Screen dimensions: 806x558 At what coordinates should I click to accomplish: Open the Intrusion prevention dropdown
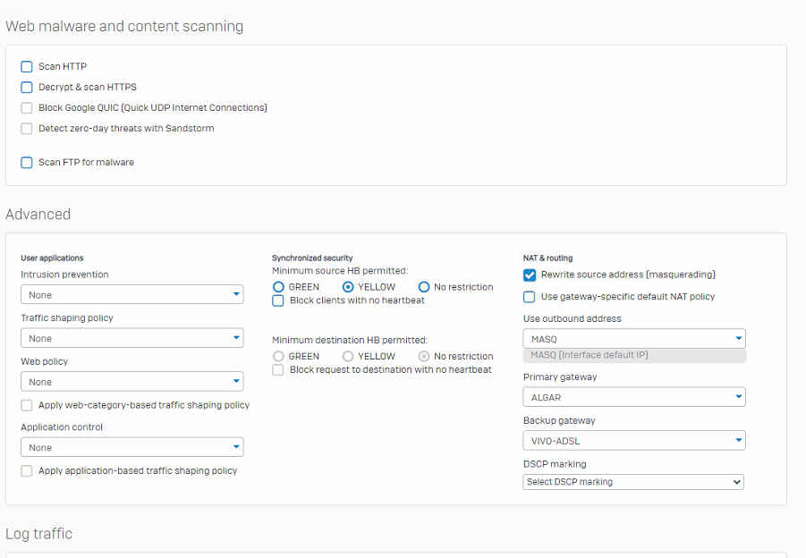click(x=132, y=294)
